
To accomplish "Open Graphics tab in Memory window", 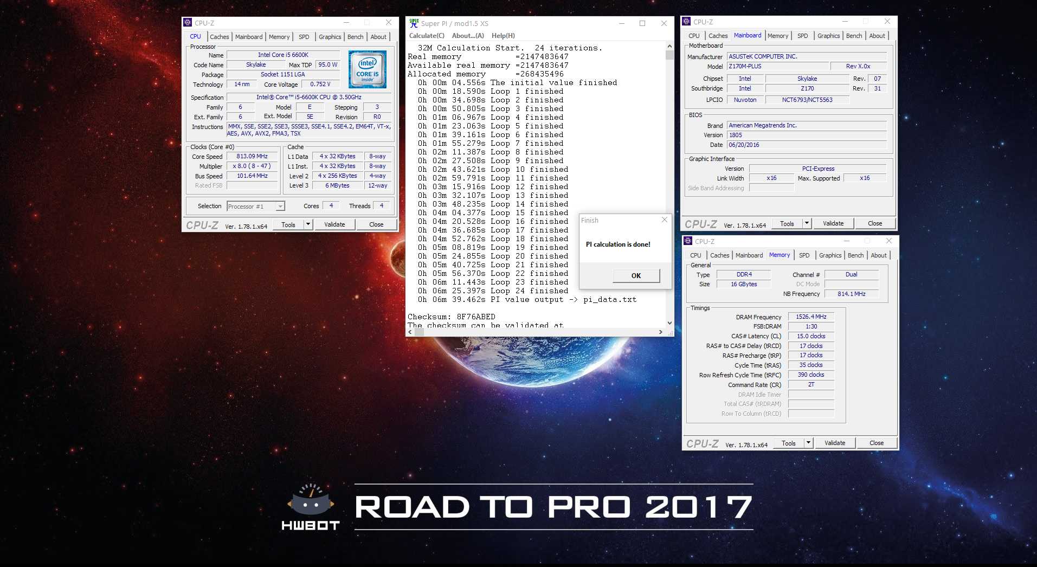I will pyautogui.click(x=830, y=255).
